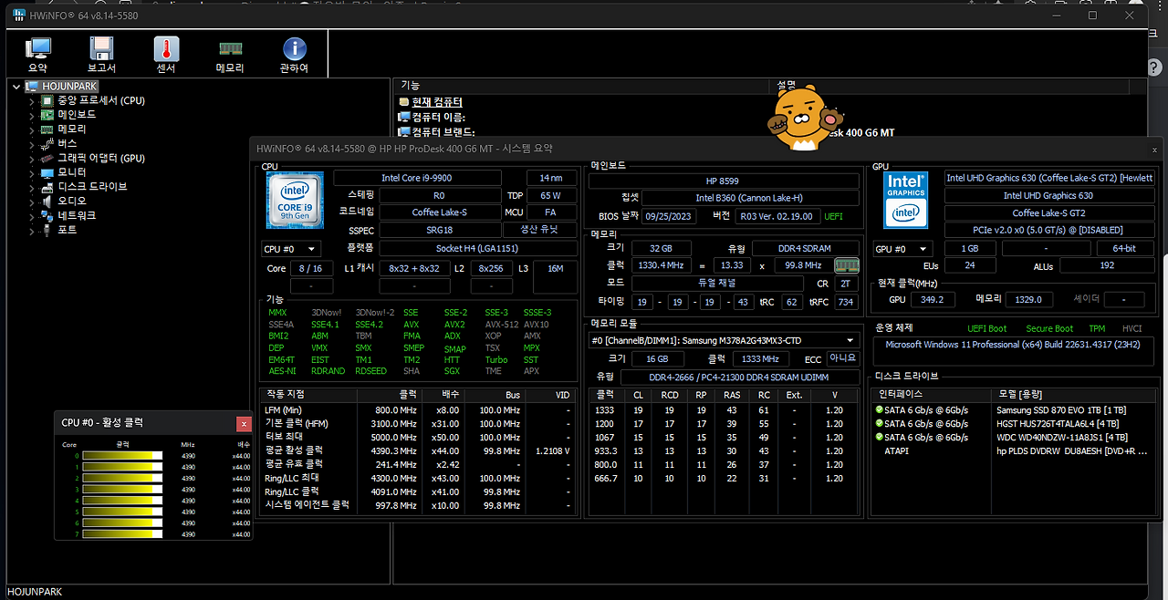Click the small green memory chip icon
The height and width of the screenshot is (600, 1168).
[x=847, y=265]
